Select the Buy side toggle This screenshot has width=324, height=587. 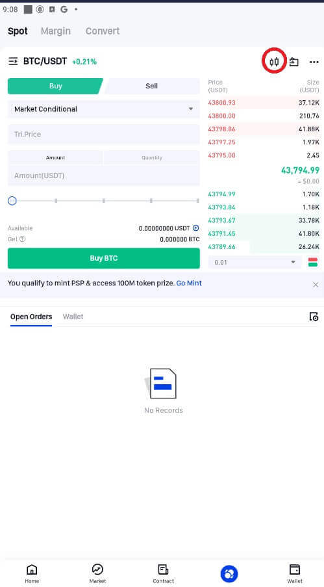point(55,86)
